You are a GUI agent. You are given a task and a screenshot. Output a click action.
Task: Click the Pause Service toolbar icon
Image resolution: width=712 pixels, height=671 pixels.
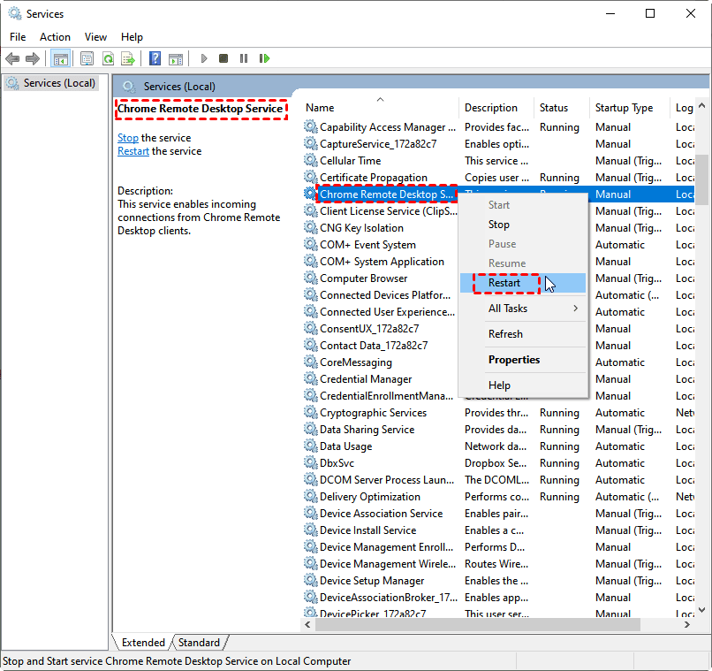click(244, 58)
